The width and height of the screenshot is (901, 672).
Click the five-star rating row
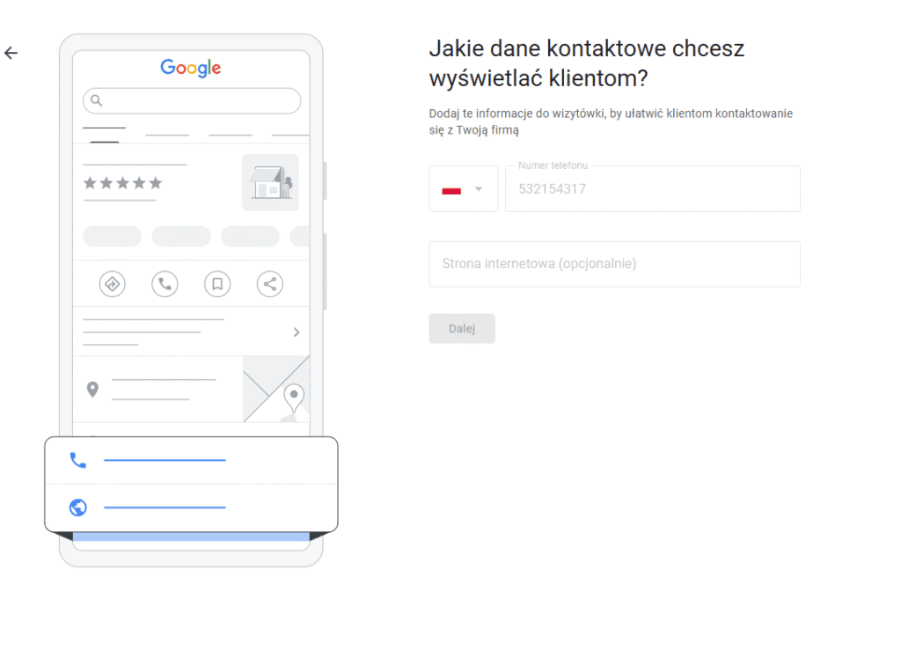(123, 183)
